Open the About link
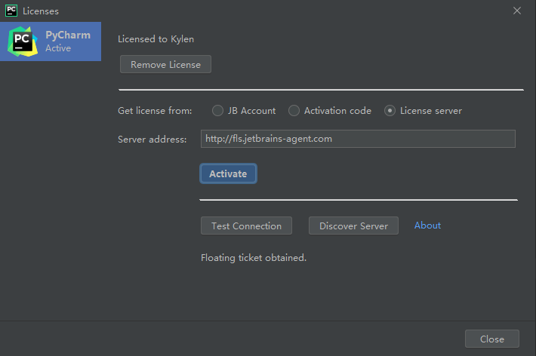Image resolution: width=536 pixels, height=356 pixels. click(x=427, y=226)
